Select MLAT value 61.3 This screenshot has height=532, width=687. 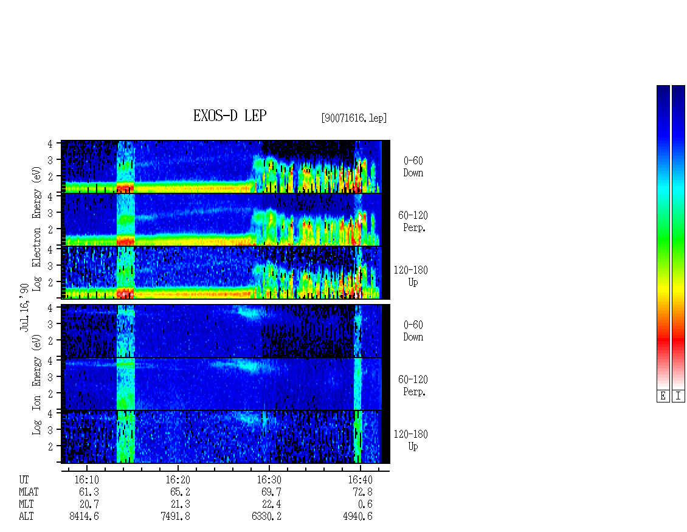pyautogui.click(x=89, y=492)
